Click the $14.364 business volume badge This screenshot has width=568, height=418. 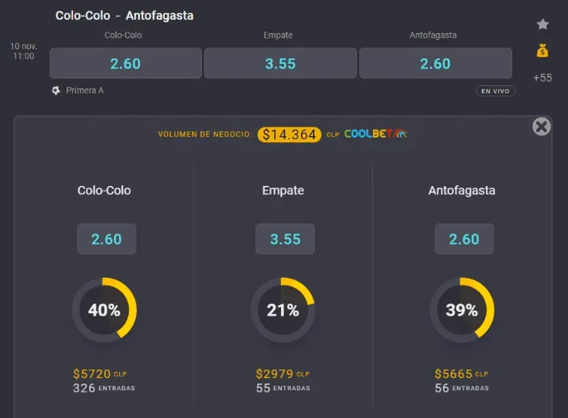click(289, 134)
